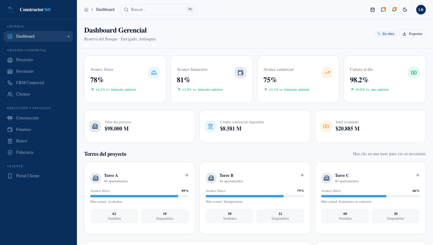Open the LR user avatar menu
Screen dimensions: 433x245
(421, 10)
